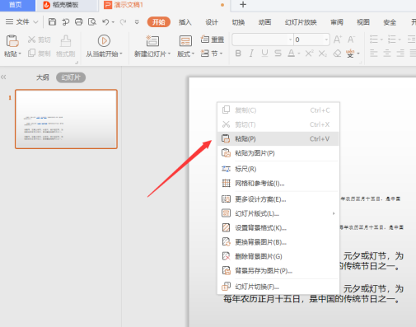Open the font size dropdown
The image size is (416, 327).
click(x=326, y=40)
